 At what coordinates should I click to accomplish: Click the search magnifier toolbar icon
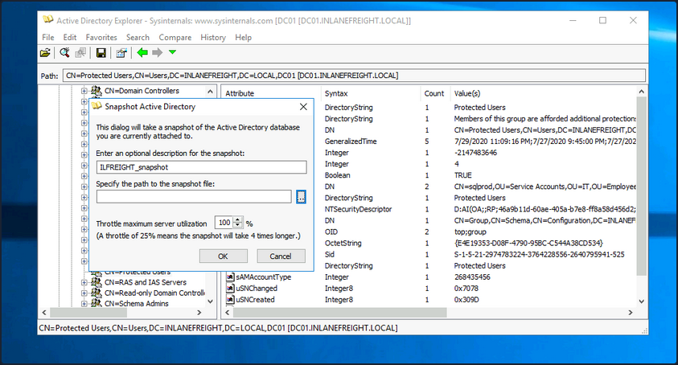(x=65, y=53)
